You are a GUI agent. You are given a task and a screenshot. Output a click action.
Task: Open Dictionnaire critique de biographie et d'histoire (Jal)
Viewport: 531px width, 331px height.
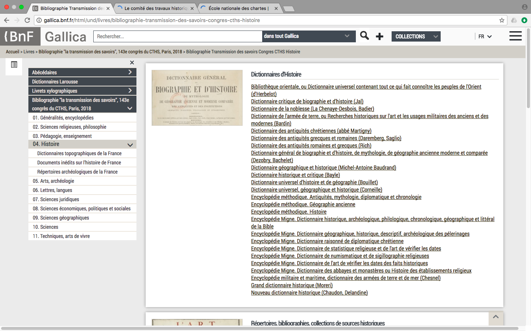[307, 102]
